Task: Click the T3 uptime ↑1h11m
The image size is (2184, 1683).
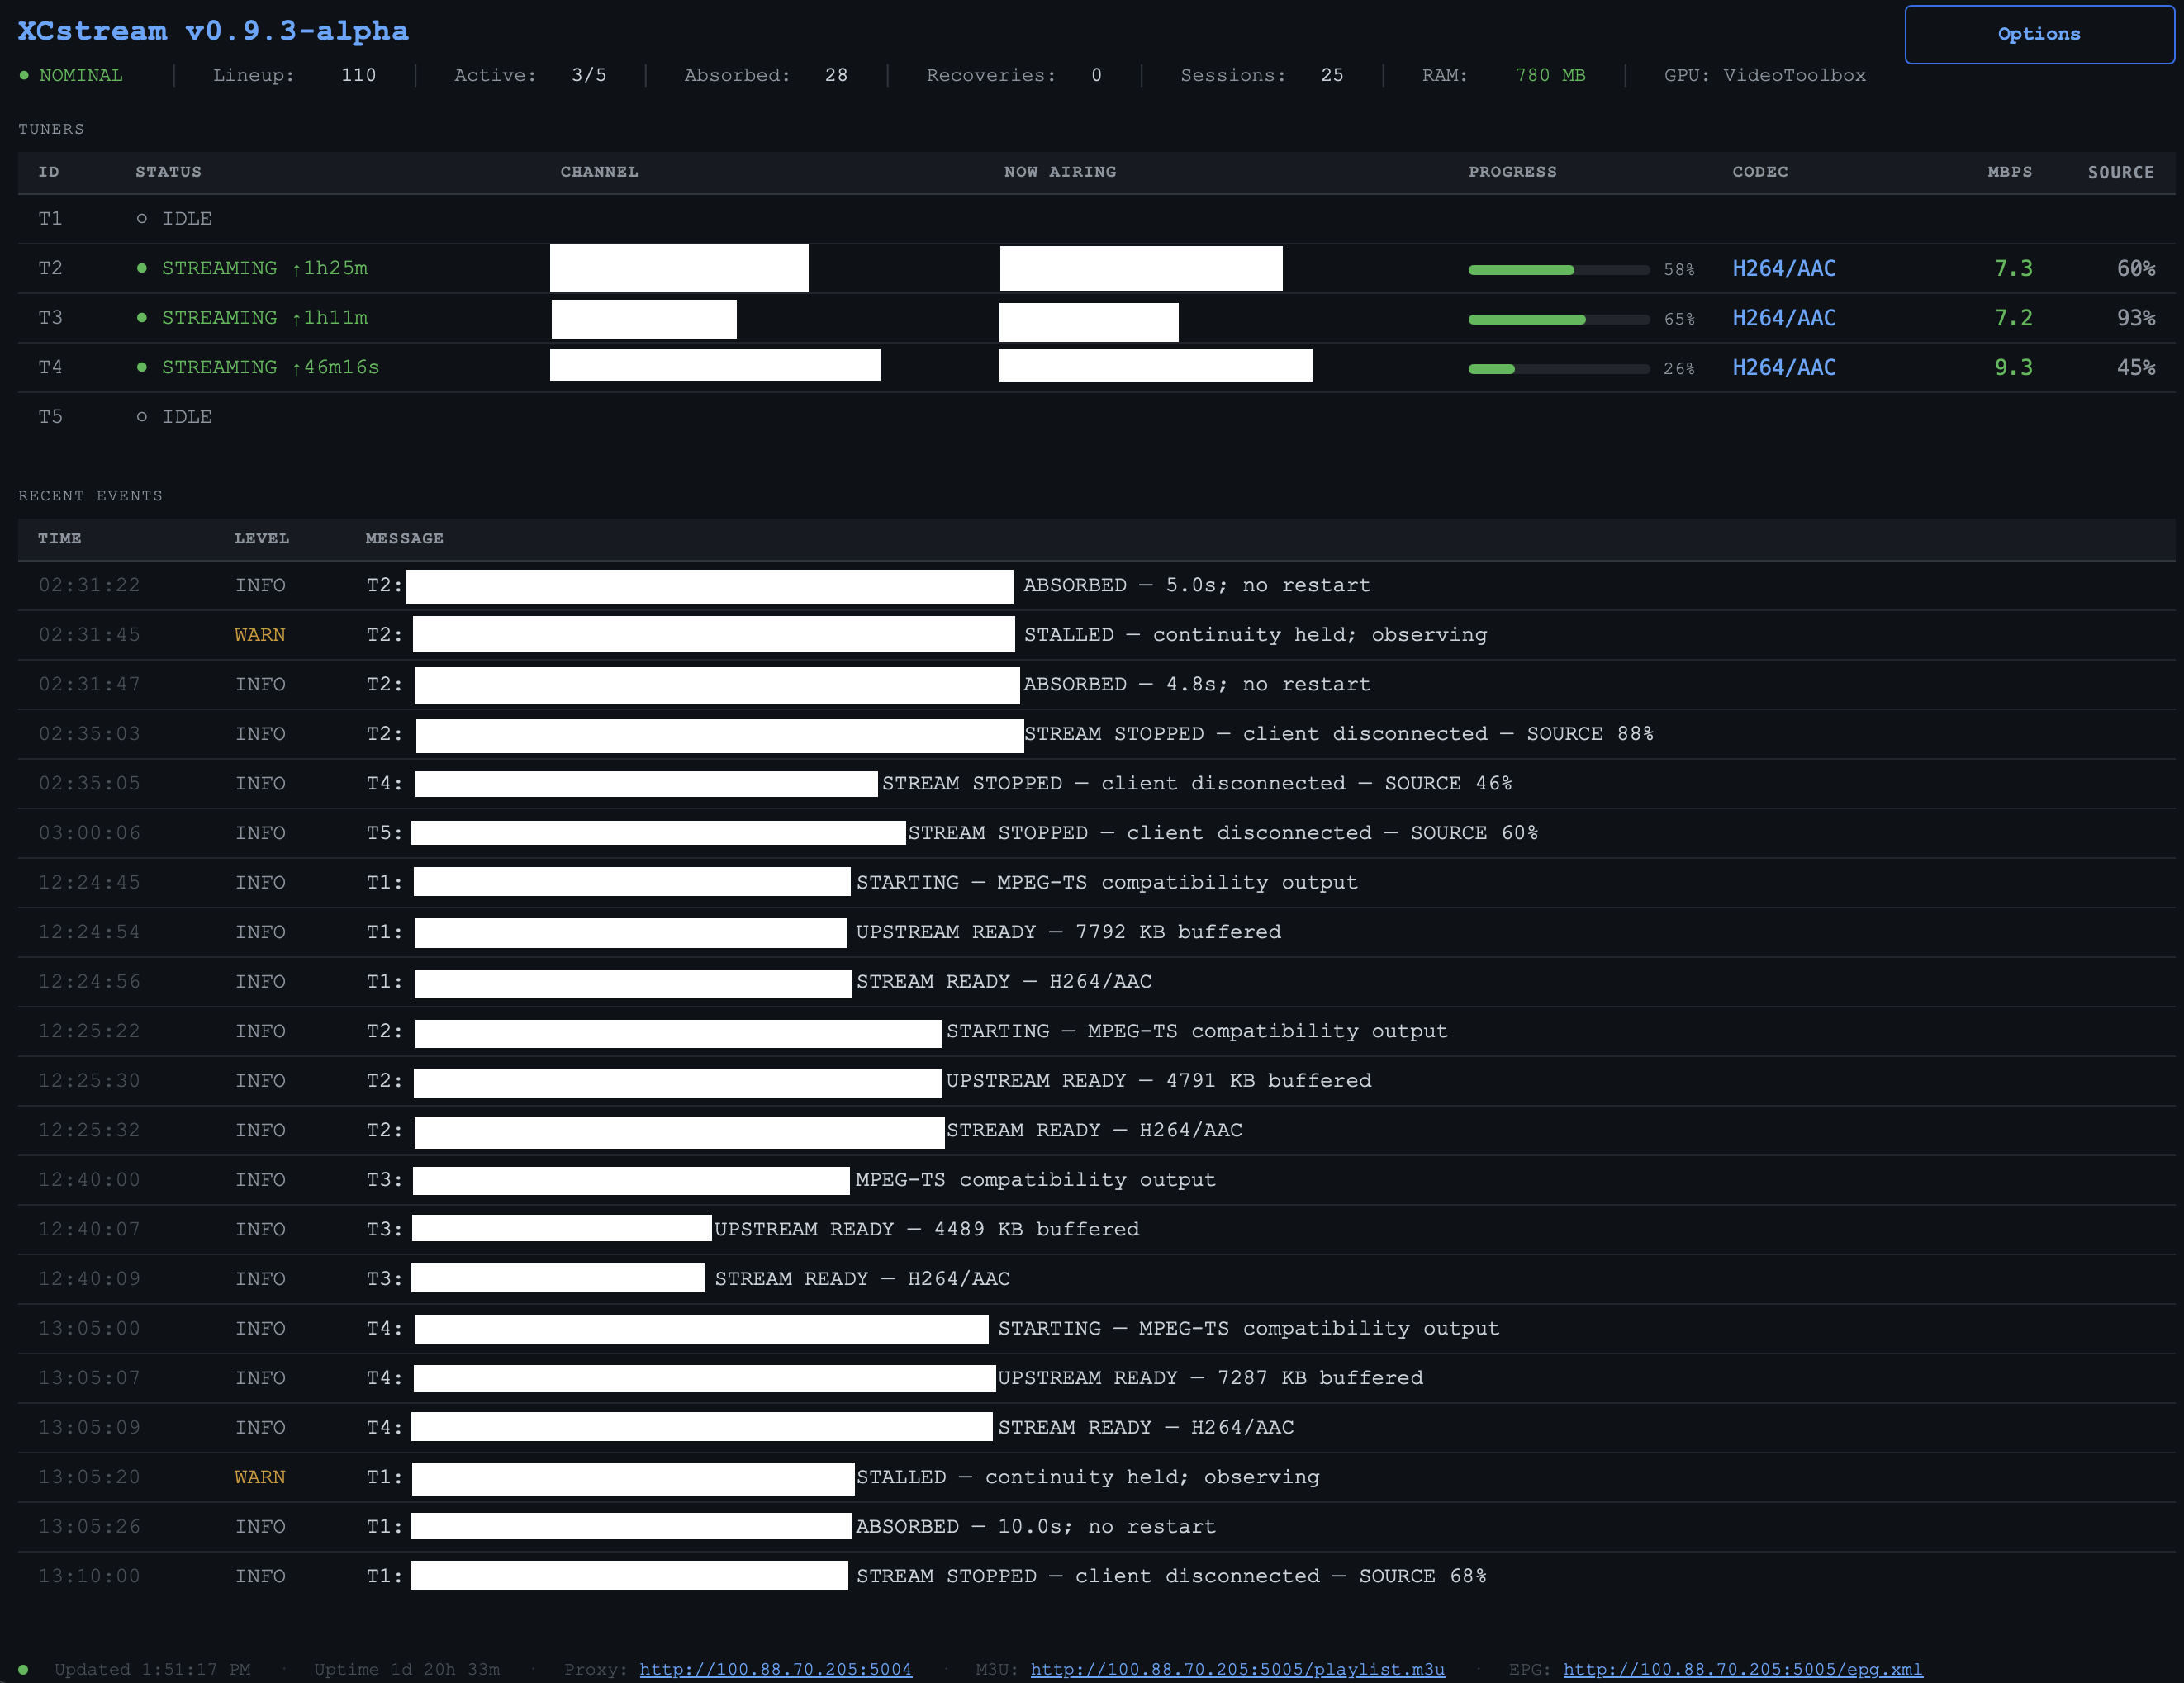Action: point(329,318)
